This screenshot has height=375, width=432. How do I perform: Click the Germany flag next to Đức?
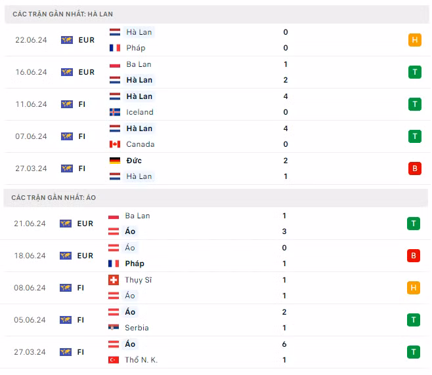tap(115, 161)
